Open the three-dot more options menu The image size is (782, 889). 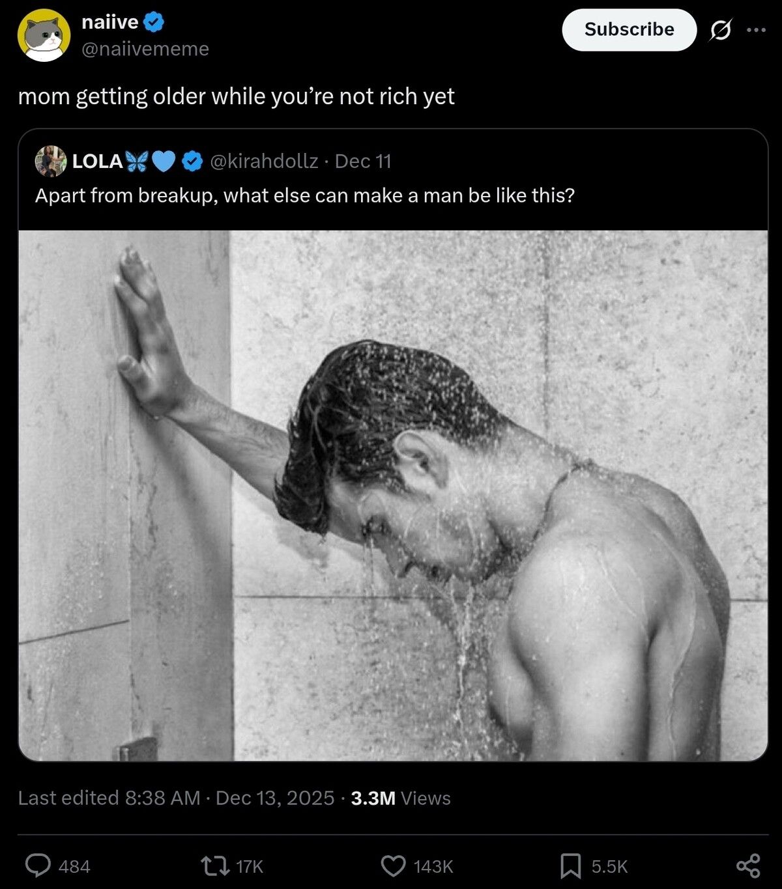click(756, 30)
